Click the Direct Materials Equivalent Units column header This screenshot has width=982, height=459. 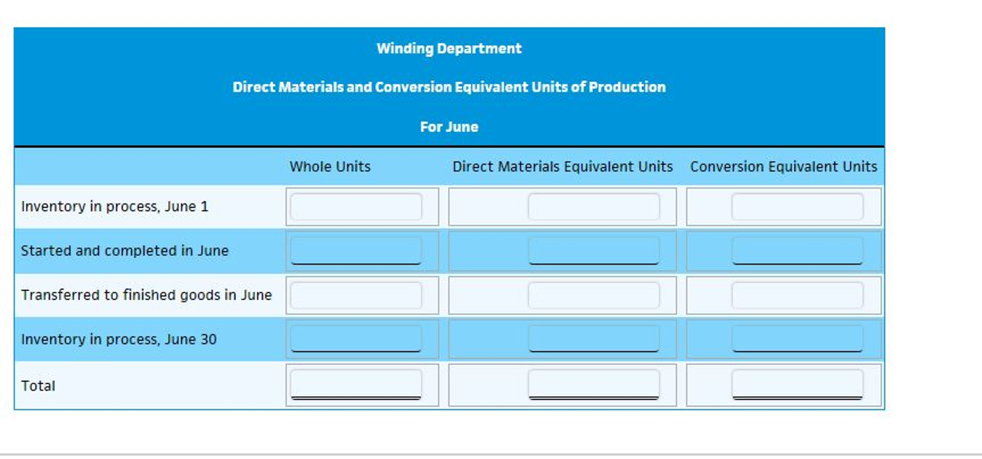point(563,167)
